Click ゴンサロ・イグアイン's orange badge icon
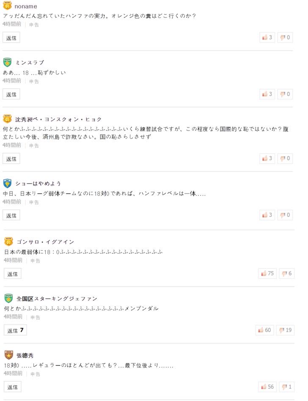Image resolution: width=308 pixels, height=401 pixels. pos(8,242)
